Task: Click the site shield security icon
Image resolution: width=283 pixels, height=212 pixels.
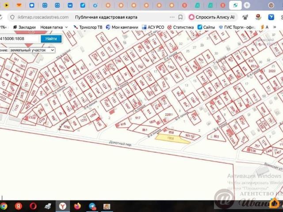Action: [12, 17]
